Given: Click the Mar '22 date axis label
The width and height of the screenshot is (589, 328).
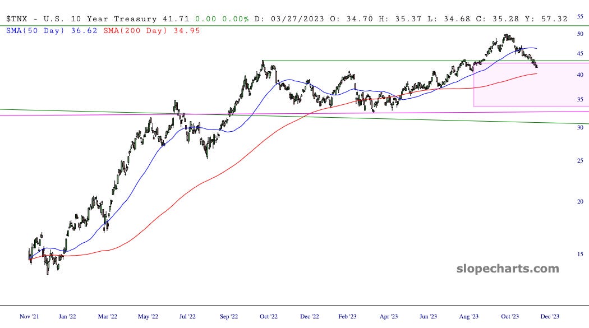Looking at the screenshot, I should (108, 316).
